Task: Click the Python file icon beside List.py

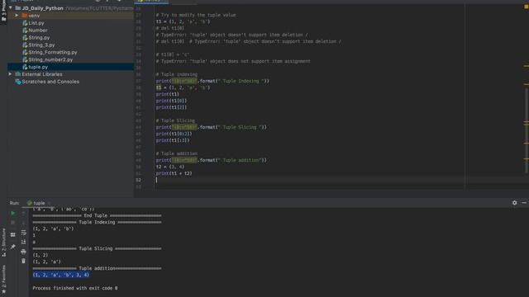Action: [x=25, y=23]
